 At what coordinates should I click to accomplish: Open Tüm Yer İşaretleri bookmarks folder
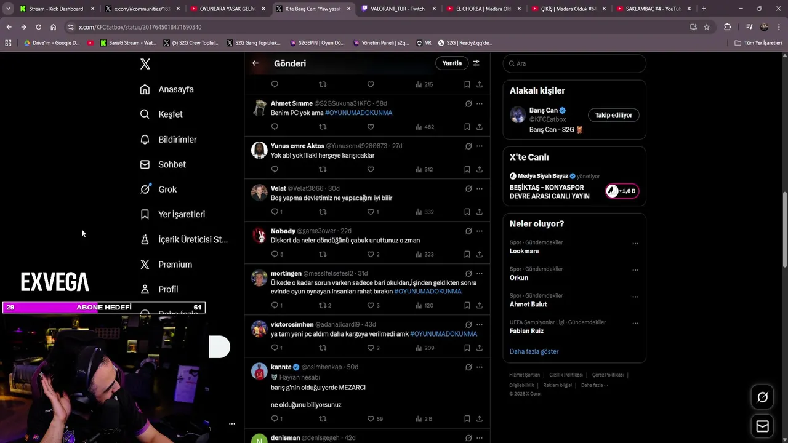tap(758, 43)
